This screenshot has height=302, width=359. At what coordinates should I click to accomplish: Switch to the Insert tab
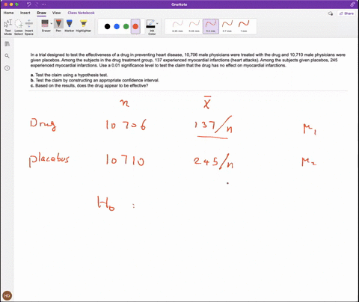click(25, 13)
